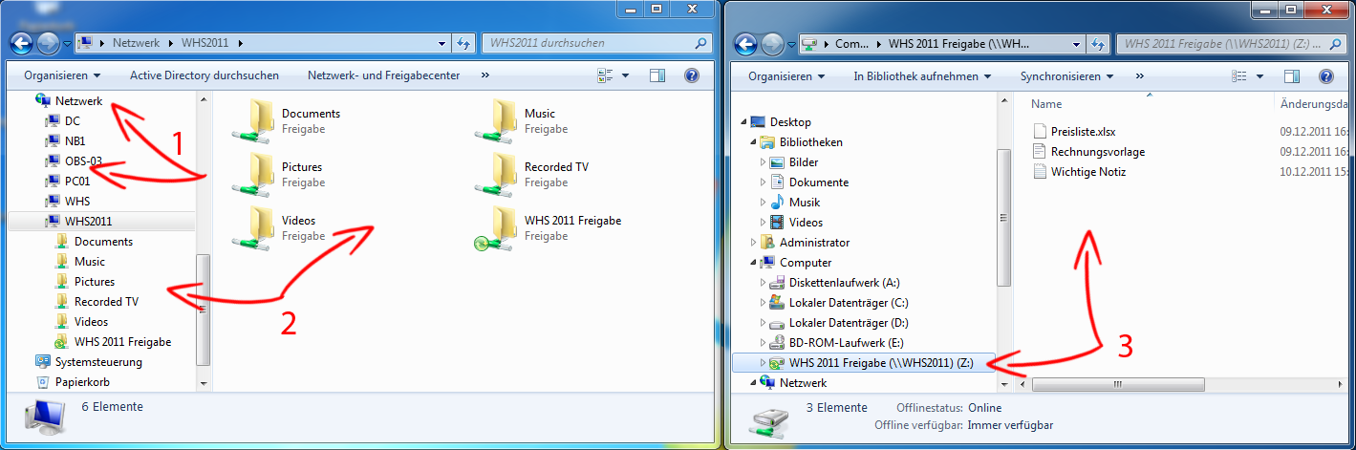Screen dimensions: 1356x450
Task: Open the Videos share folder icon
Action: (252, 228)
